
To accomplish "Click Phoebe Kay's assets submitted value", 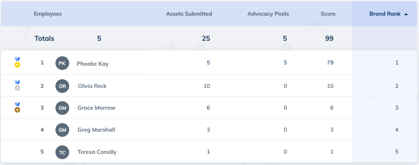I will tap(208, 63).
